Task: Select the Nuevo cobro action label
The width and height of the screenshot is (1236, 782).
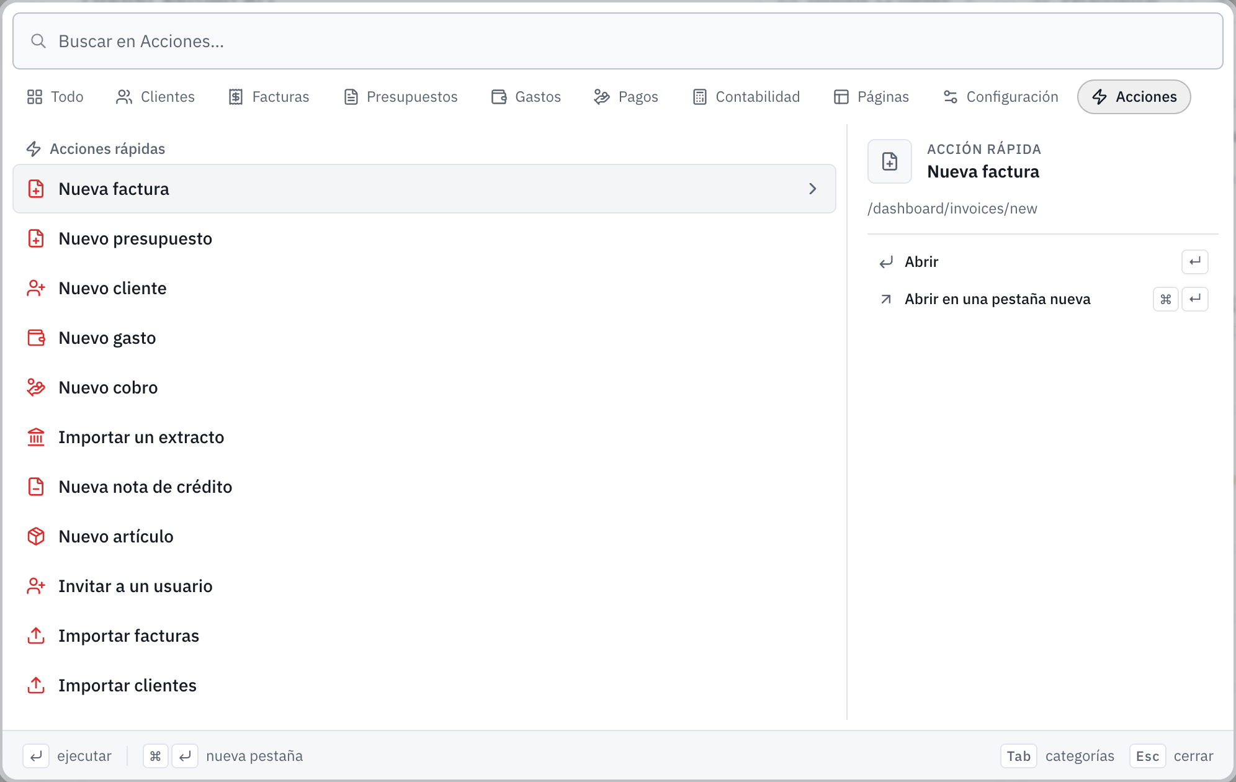Action: point(108,387)
